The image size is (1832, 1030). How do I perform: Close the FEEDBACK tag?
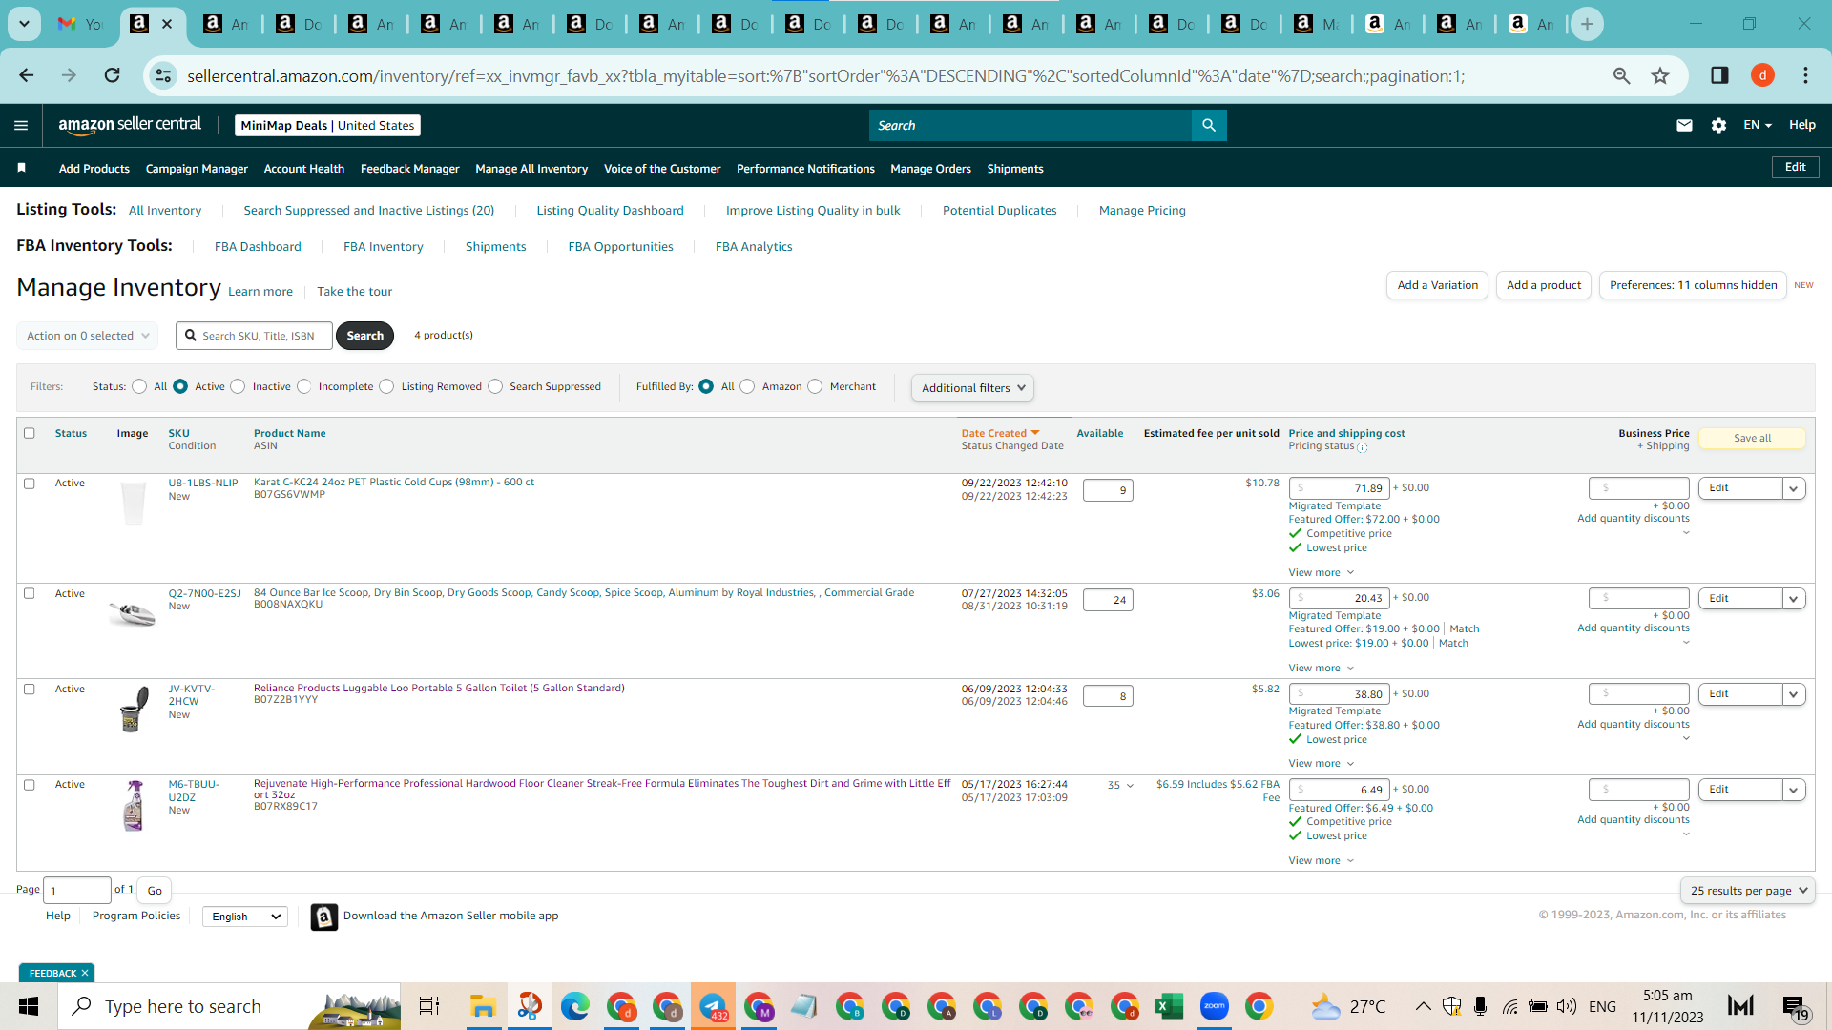click(85, 973)
